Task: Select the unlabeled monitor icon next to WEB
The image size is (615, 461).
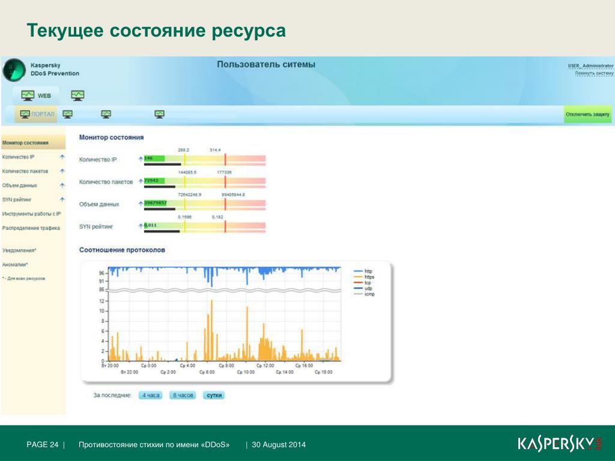Action: click(x=77, y=95)
